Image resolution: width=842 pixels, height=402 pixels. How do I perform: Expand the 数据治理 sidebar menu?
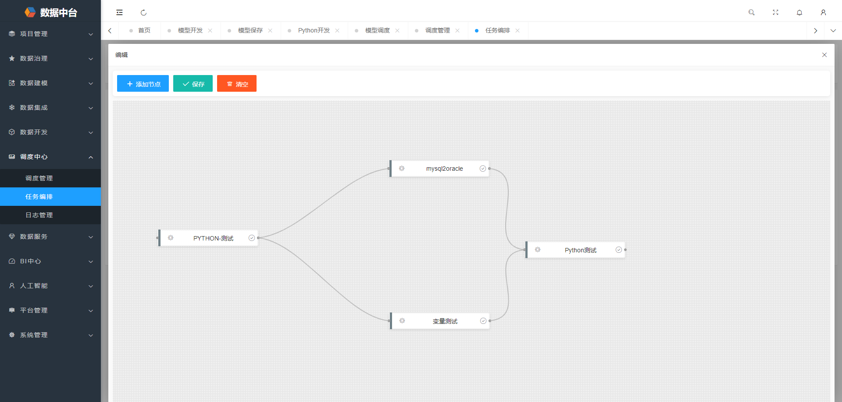pyautogui.click(x=50, y=58)
